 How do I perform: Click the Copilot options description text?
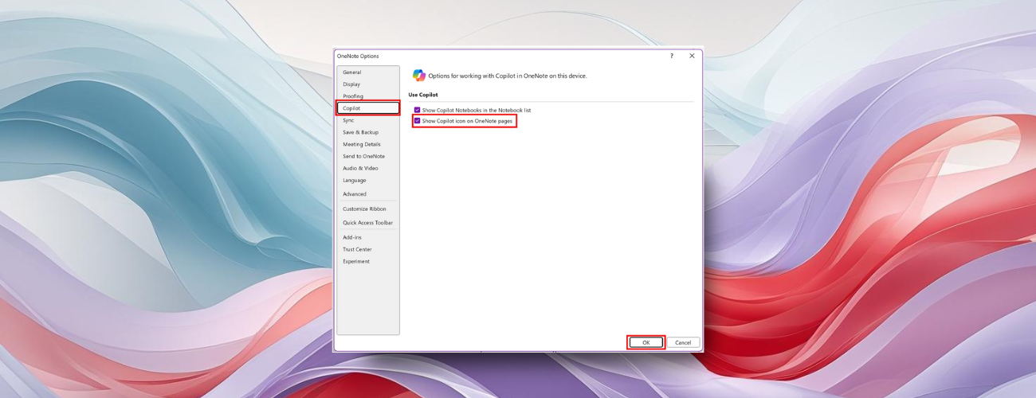point(508,76)
